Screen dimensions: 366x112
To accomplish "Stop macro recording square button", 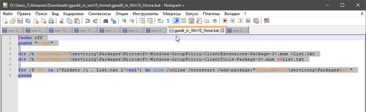I will click(233, 21).
